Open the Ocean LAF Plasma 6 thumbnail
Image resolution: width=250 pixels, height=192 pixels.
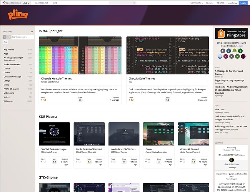tap(193, 134)
